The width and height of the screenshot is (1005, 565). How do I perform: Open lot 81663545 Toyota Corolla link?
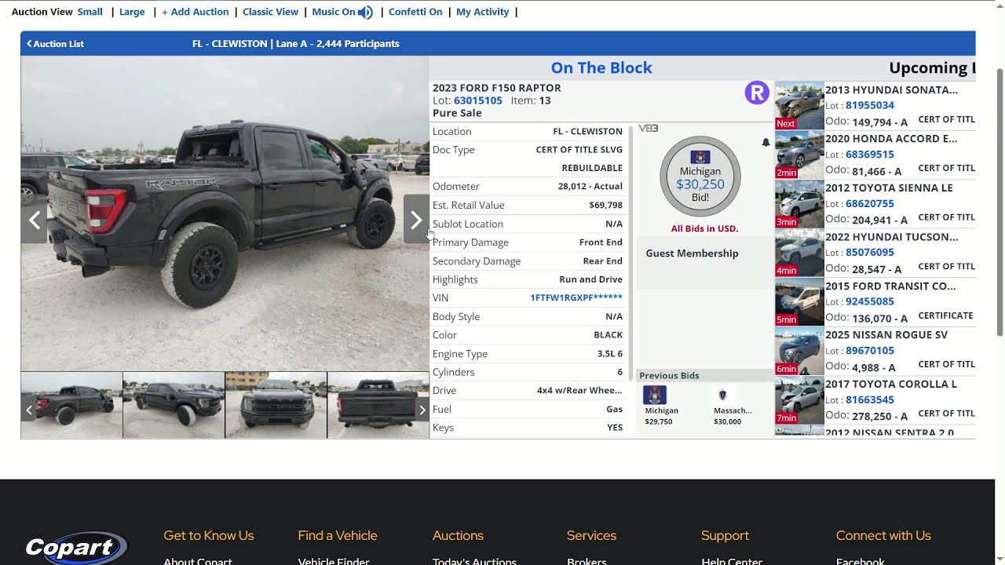[870, 400]
